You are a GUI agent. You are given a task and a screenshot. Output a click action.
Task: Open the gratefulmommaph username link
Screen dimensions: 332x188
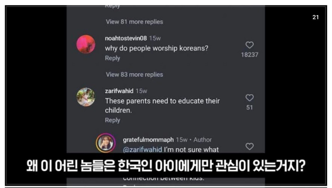pyautogui.click(x=148, y=140)
